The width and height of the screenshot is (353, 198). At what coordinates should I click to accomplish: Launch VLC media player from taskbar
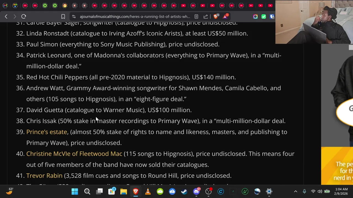(148, 191)
